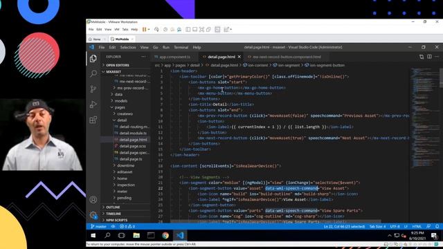Switch to mx-next-record-button.component.html tab
The width and height of the screenshot is (443, 249).
[287, 57]
